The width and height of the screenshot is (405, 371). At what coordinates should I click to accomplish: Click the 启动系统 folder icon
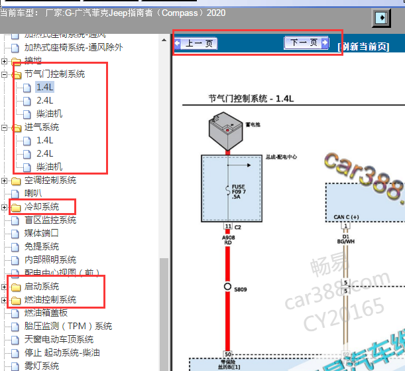(x=16, y=287)
